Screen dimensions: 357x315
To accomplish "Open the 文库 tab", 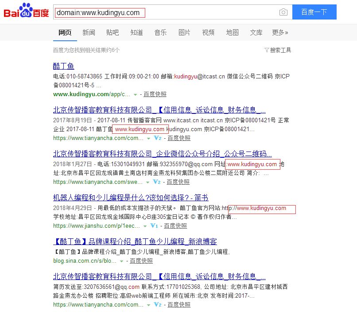I will tap(256, 33).
